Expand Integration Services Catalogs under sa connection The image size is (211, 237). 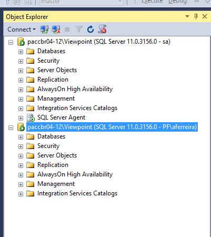pyautogui.click(x=21, y=108)
